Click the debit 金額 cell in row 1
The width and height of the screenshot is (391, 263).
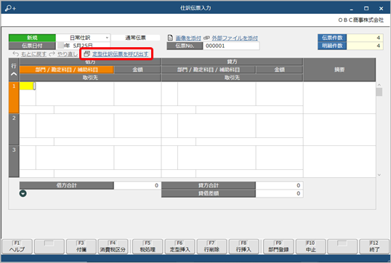(137, 94)
